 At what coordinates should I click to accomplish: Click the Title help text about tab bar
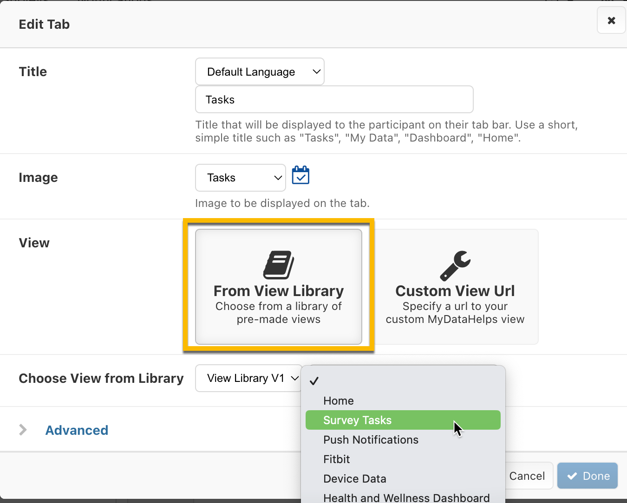[x=386, y=131]
